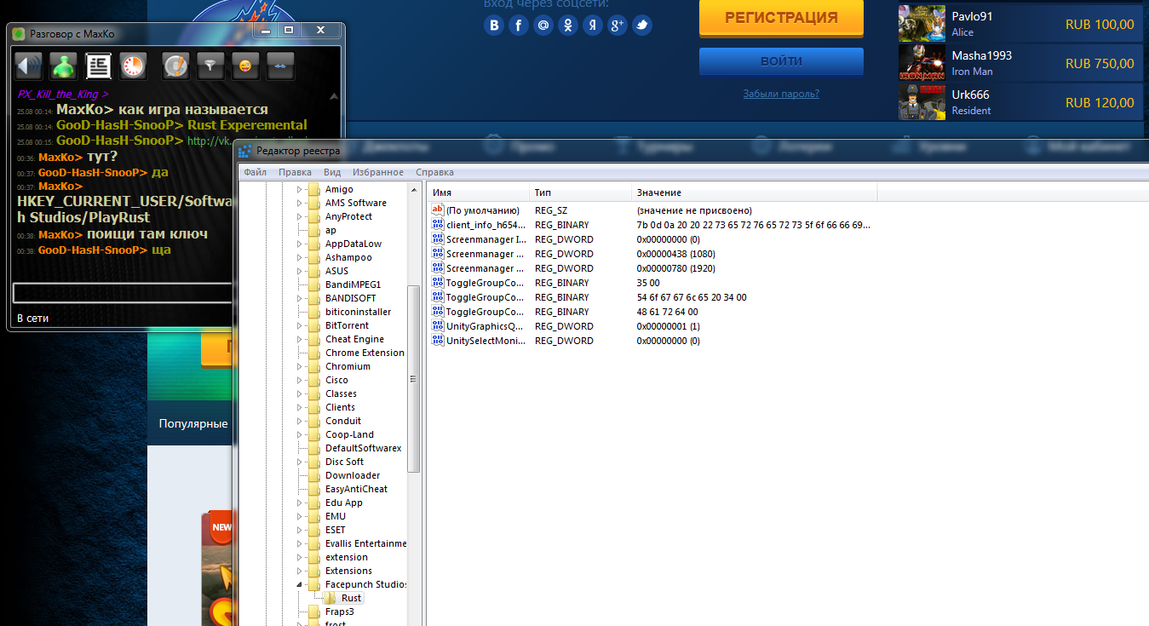Click the binary icon of client_info_h654 value

click(438, 225)
